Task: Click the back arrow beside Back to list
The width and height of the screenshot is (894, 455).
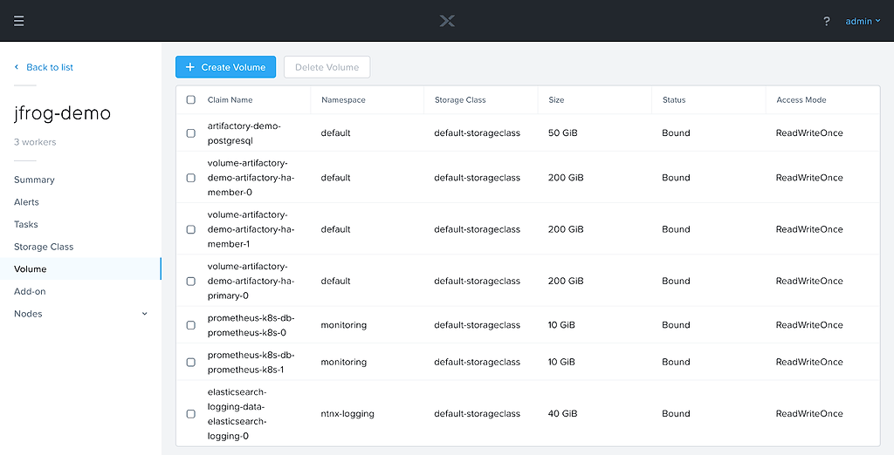Action: pos(17,67)
